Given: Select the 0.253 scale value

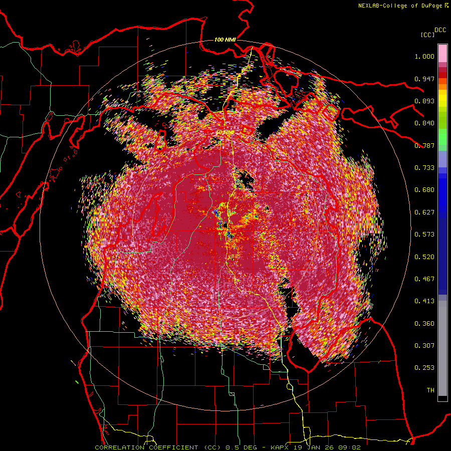Looking at the screenshot, I should point(424,368).
